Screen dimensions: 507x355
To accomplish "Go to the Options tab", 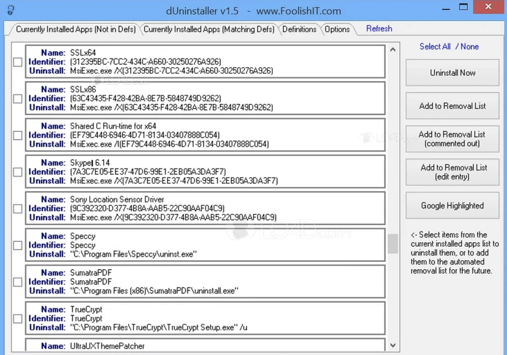I will 337,29.
